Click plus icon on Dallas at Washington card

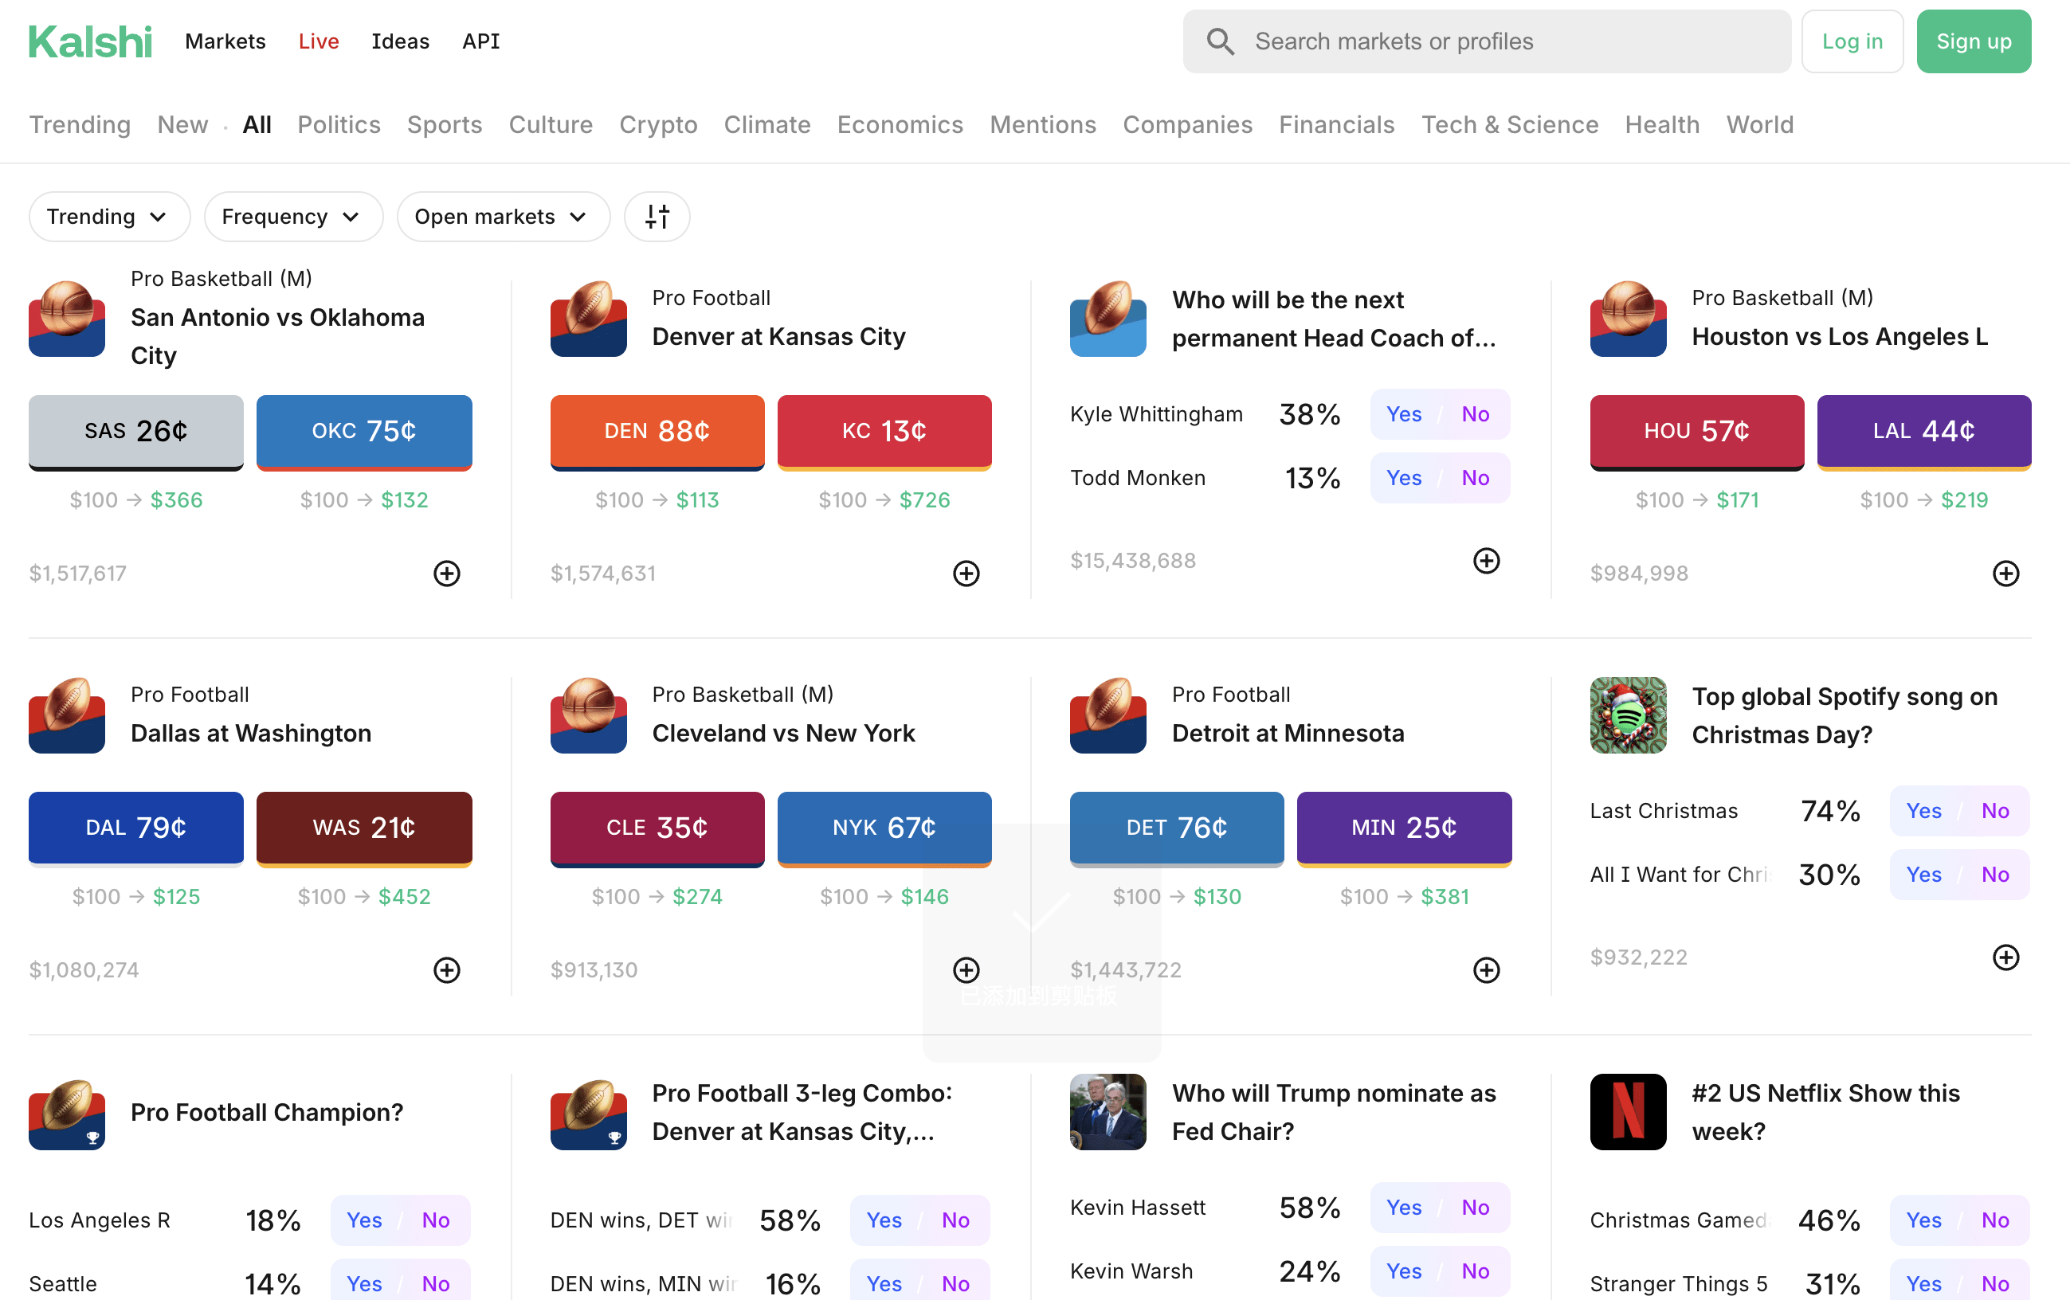(446, 970)
